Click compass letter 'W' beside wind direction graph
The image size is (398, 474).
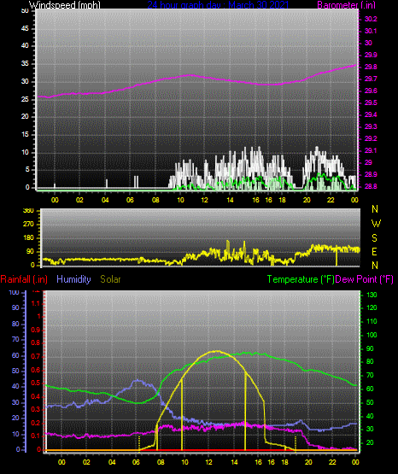pyautogui.click(x=376, y=224)
